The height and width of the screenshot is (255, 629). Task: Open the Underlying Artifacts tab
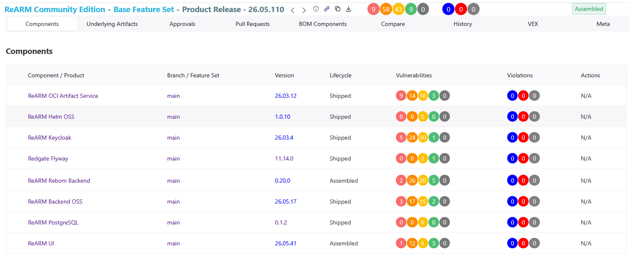pyautogui.click(x=112, y=24)
